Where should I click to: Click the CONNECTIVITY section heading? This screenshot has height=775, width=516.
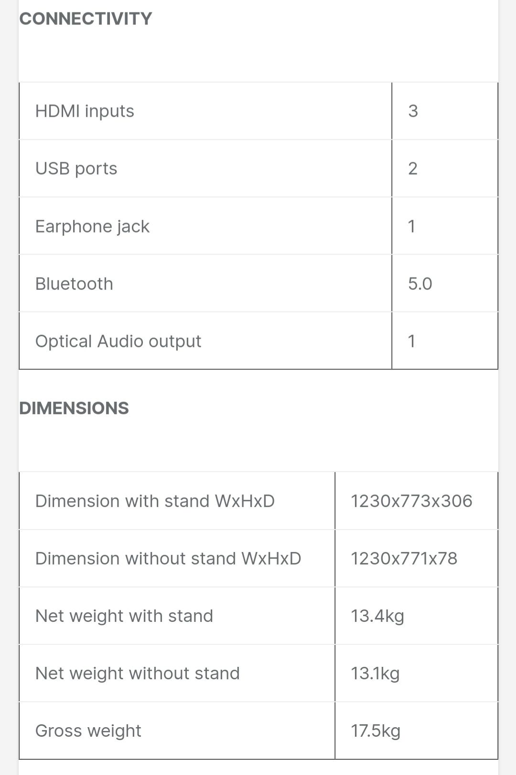point(86,19)
